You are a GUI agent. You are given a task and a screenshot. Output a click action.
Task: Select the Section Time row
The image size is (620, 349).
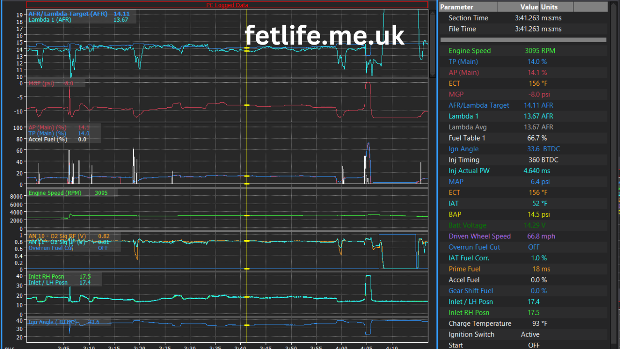tap(523, 18)
